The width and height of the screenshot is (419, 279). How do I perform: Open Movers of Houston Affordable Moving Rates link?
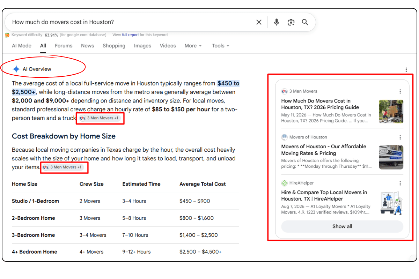pyautogui.click(x=324, y=150)
